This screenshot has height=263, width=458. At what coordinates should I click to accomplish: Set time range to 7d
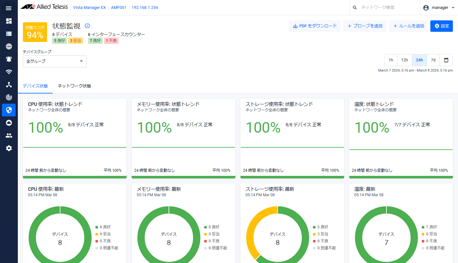[x=433, y=60]
